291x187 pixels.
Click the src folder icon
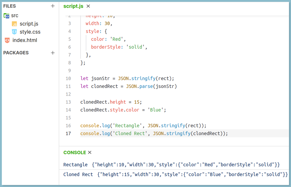(6, 16)
